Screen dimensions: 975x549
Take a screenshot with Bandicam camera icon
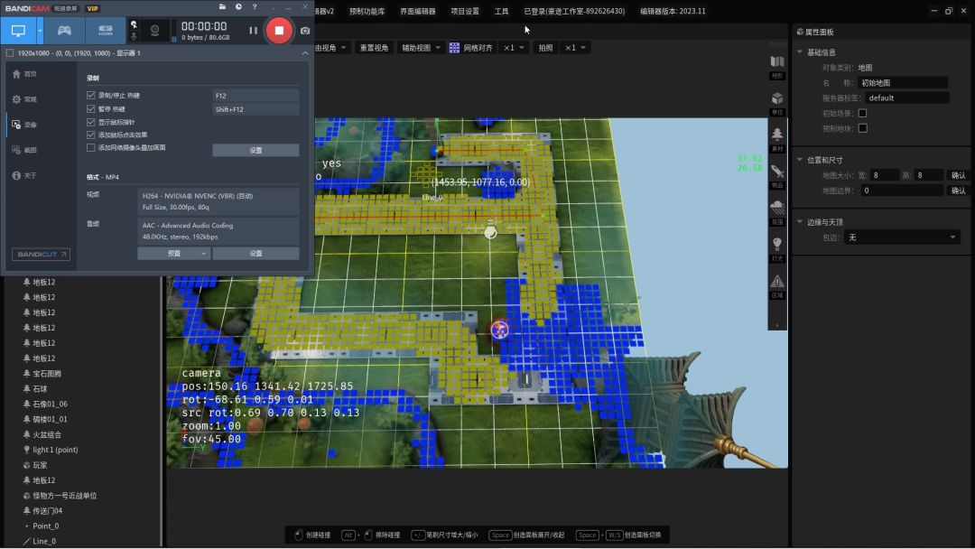pyautogui.click(x=305, y=31)
